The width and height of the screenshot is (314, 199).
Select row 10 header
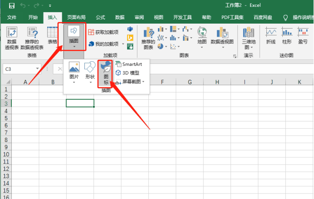[6, 155]
